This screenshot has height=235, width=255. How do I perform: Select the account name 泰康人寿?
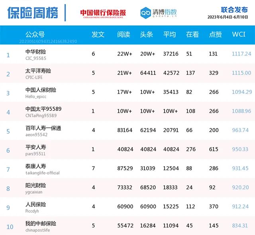[x=35, y=166]
